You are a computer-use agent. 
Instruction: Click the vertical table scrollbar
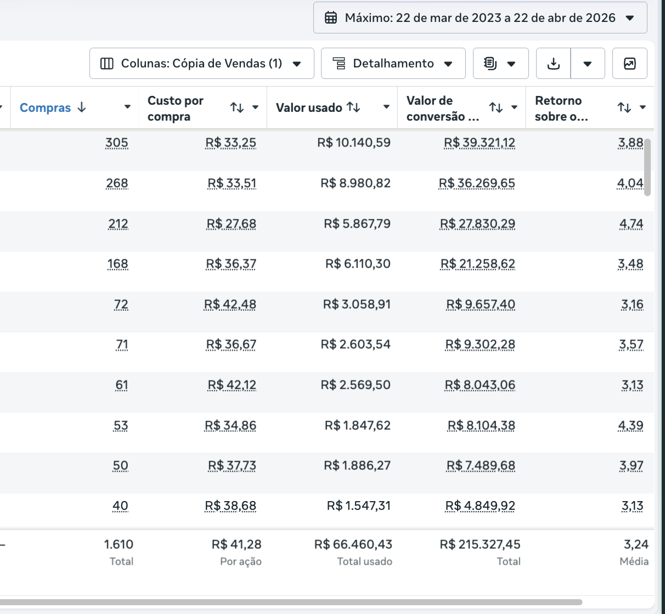pyautogui.click(x=647, y=167)
